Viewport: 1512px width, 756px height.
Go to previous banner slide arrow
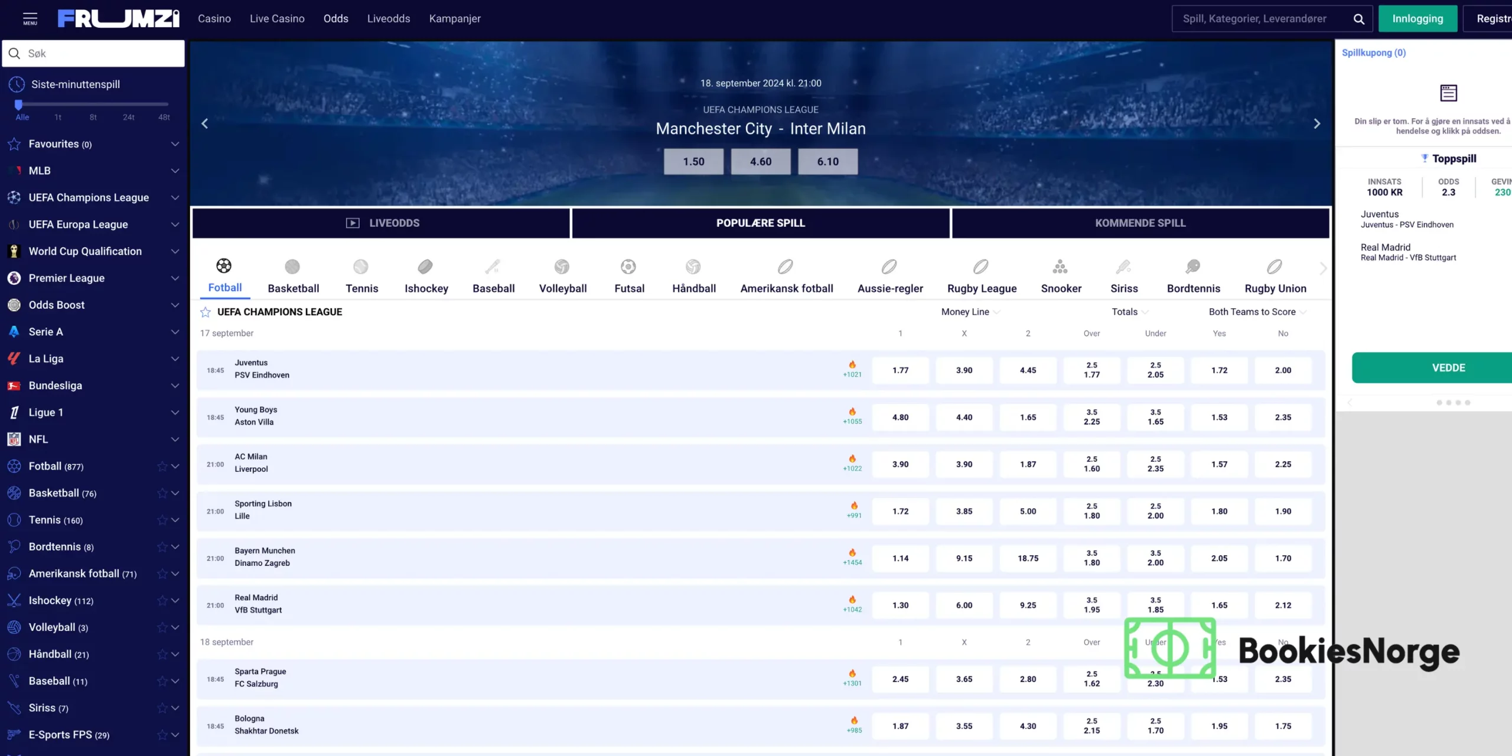click(205, 123)
